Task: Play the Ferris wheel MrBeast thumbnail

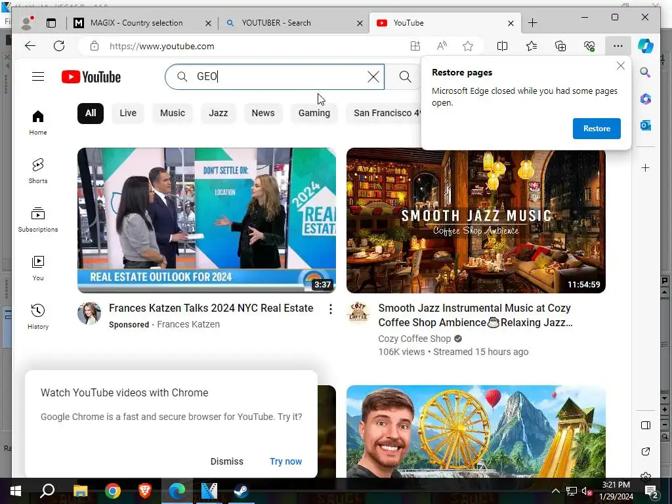Action: tap(476, 431)
